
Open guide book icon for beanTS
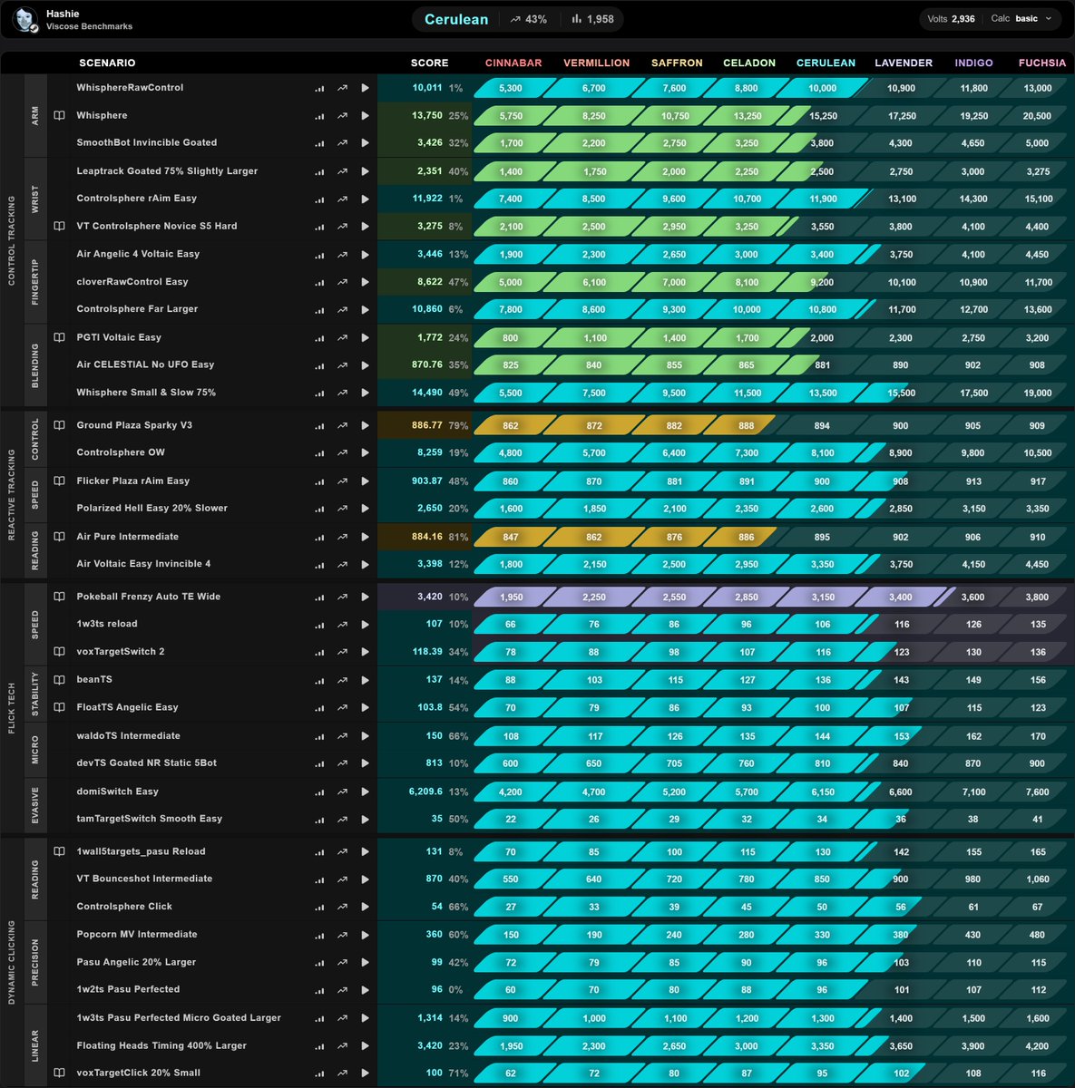coord(59,679)
